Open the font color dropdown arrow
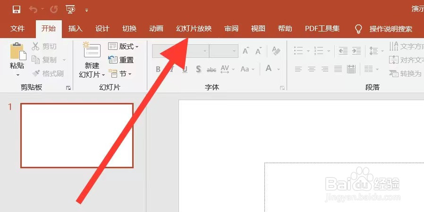The width and height of the screenshot is (424, 212). click(279, 70)
